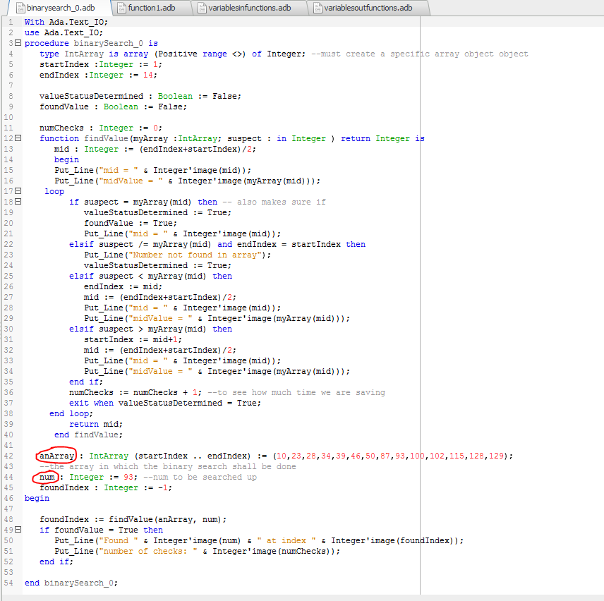Click line number 42 in the margin

8,456
